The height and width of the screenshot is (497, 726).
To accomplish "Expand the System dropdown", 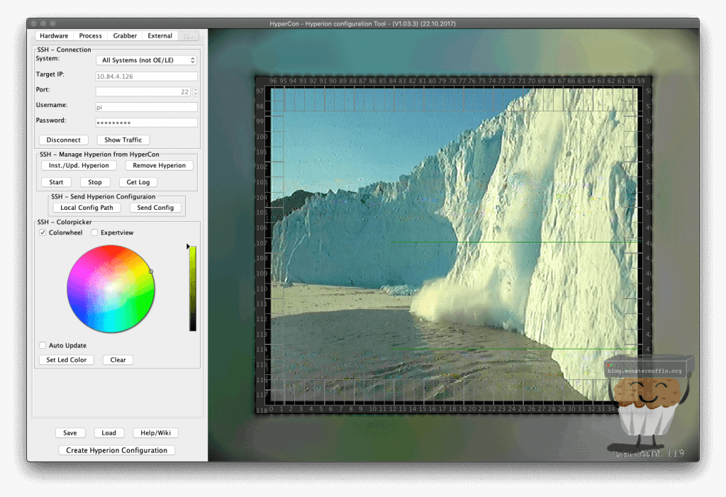I will [x=146, y=60].
